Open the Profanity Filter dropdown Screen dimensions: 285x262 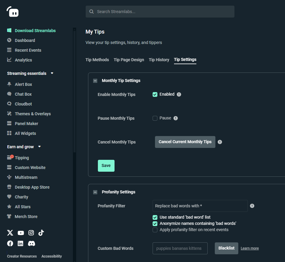pos(200,206)
